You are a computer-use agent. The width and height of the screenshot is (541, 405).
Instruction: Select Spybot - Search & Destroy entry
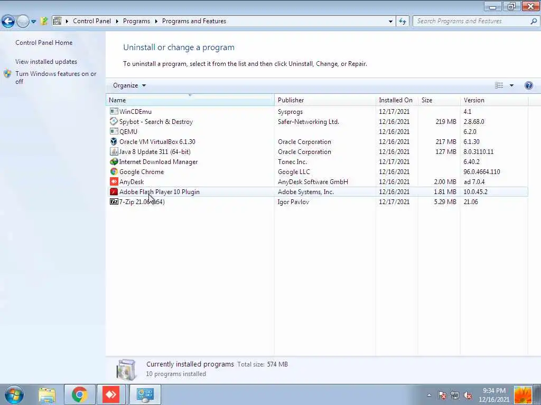click(x=156, y=122)
